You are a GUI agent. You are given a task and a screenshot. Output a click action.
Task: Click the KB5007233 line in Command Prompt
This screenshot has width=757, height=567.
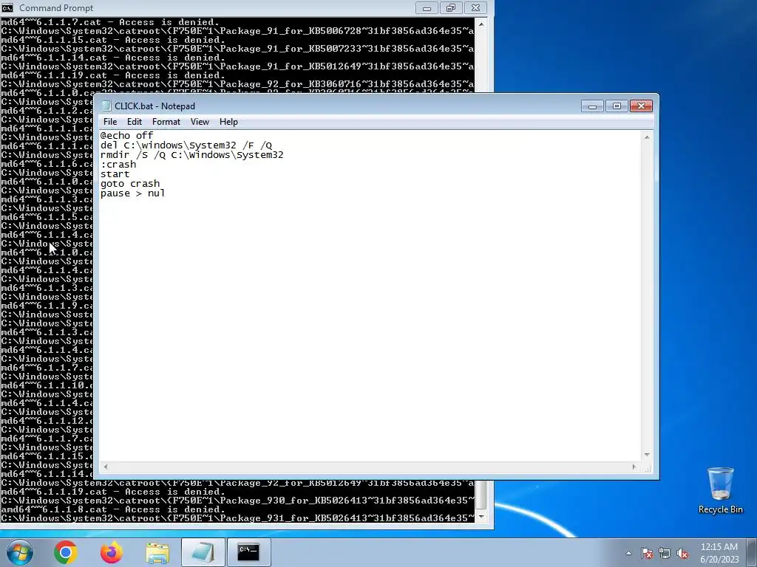237,49
